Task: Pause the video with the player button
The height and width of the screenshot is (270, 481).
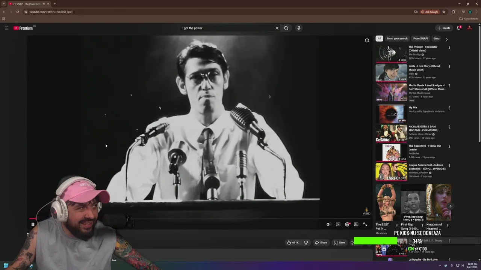Action: (33, 225)
